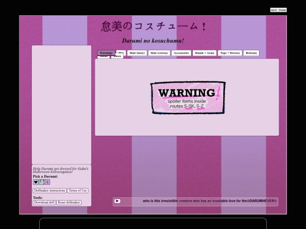Viewport: 306px width, 229px height.
Task: Switch to the Hair (base) tab
Action: [x=137, y=53]
